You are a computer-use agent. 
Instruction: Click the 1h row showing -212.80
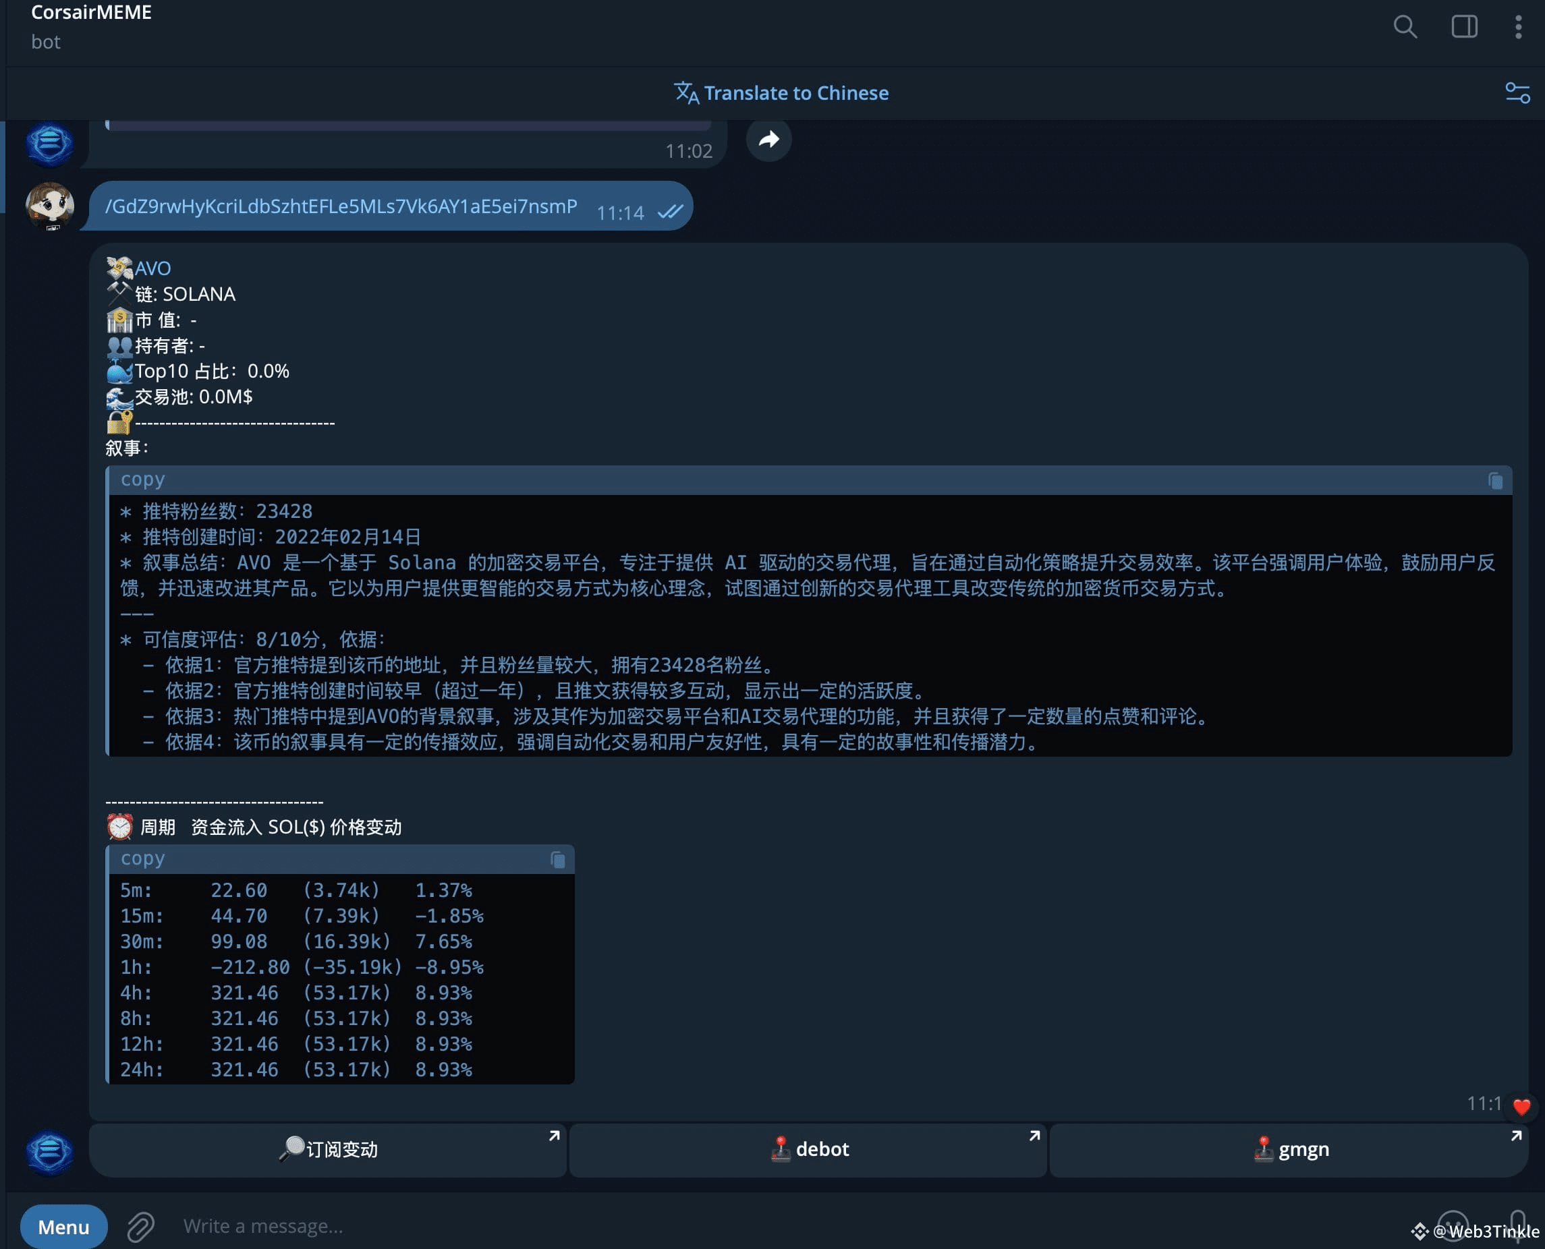[x=302, y=968]
